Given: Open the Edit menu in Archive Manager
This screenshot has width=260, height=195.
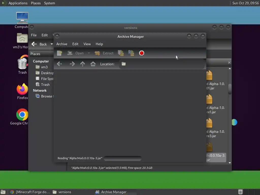Looking at the screenshot, I should [x=75, y=44].
